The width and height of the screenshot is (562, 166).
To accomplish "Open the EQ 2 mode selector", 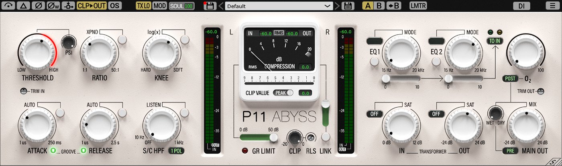I will (x=437, y=40).
